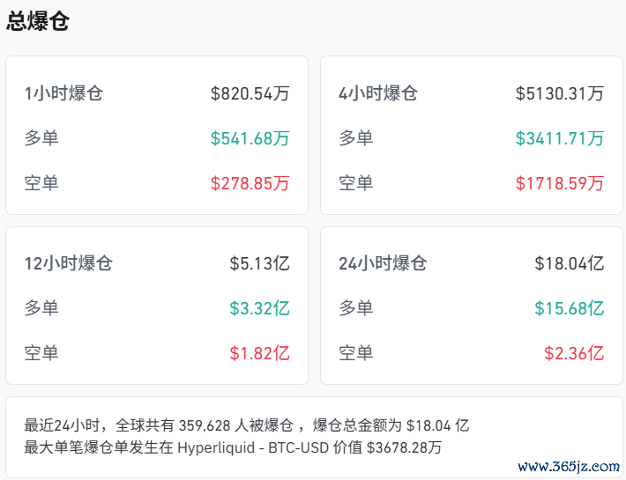
Task: Select the 12小时爆仓 card title
Action: [69, 263]
